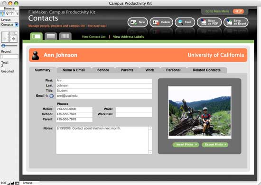Click the Email 1 field with annj@ucal.edu
Image resolution: width=261 pixels, height=185 pixels.
104,96
